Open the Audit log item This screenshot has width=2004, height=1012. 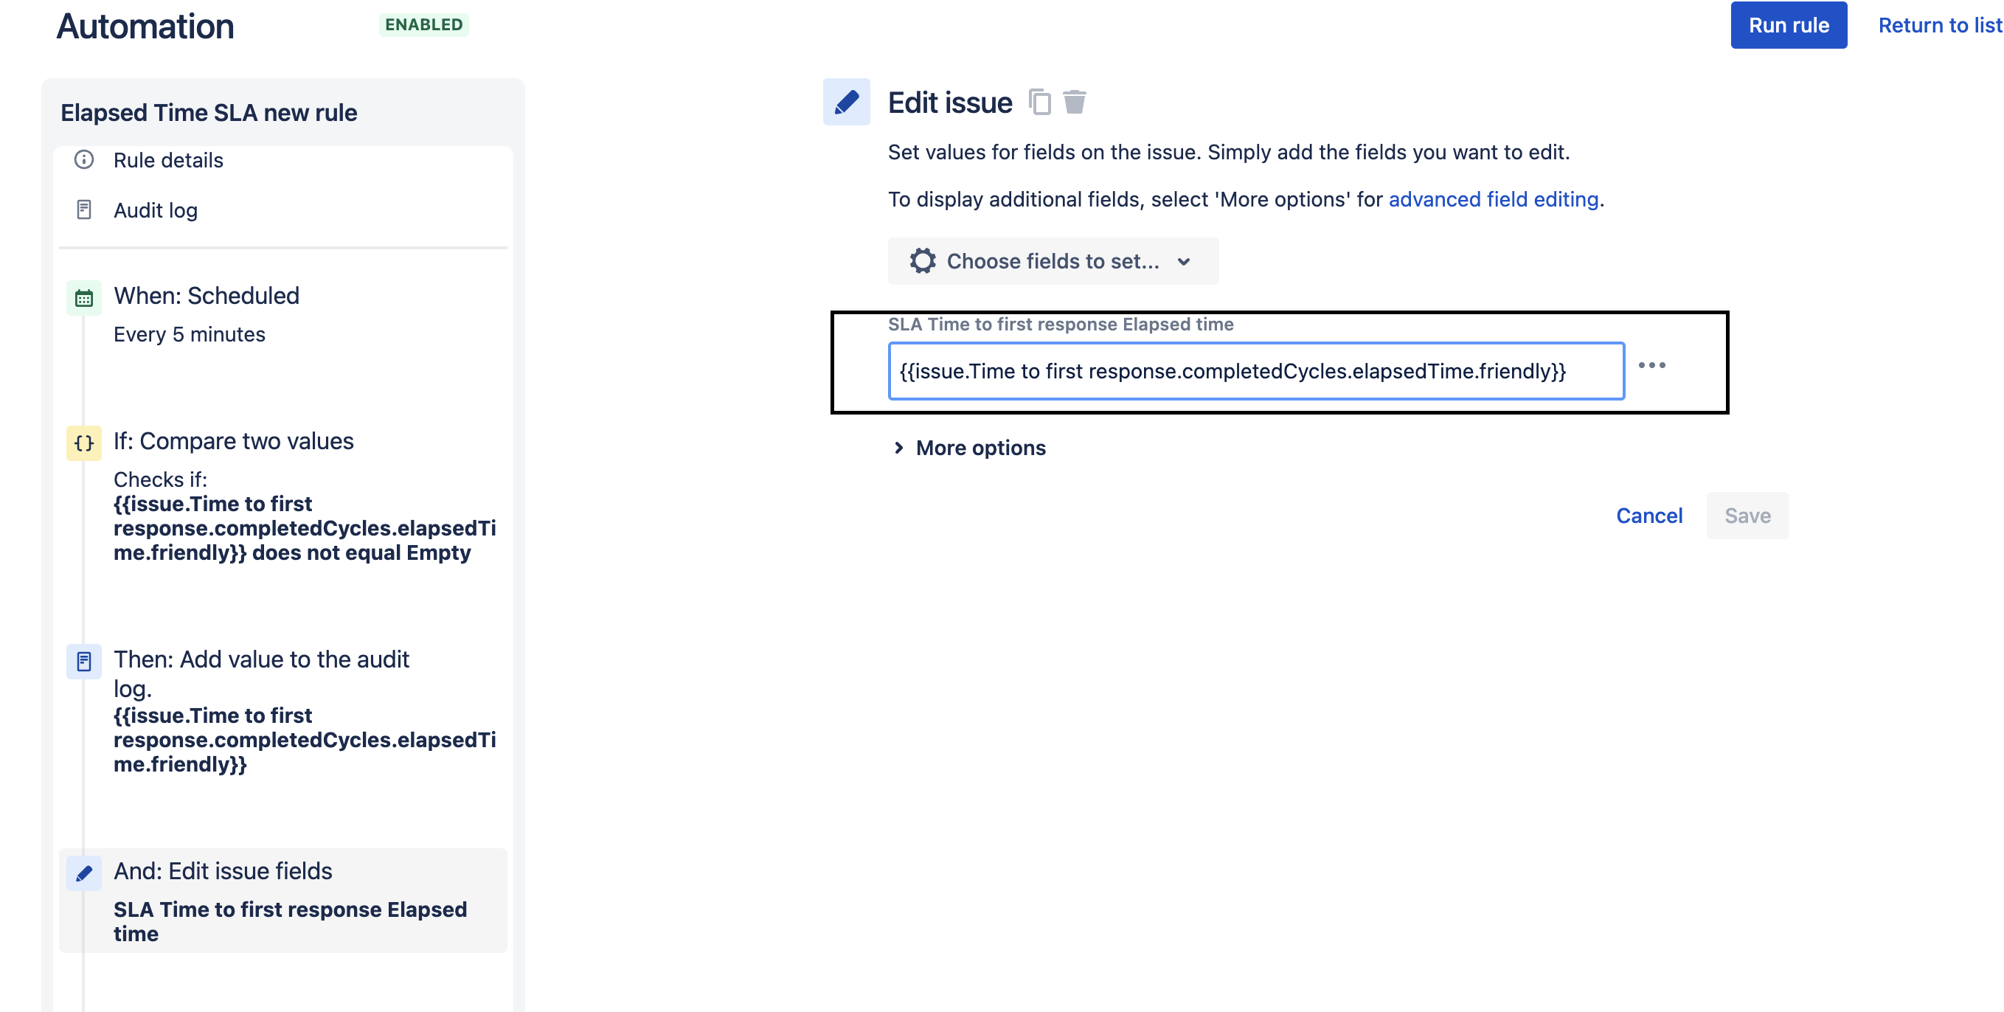click(156, 210)
